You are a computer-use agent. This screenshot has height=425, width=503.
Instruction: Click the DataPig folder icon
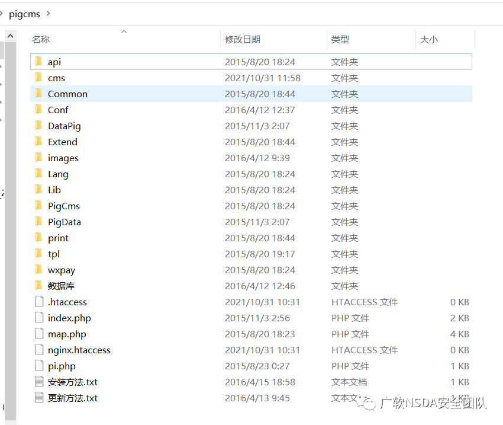click(x=38, y=125)
